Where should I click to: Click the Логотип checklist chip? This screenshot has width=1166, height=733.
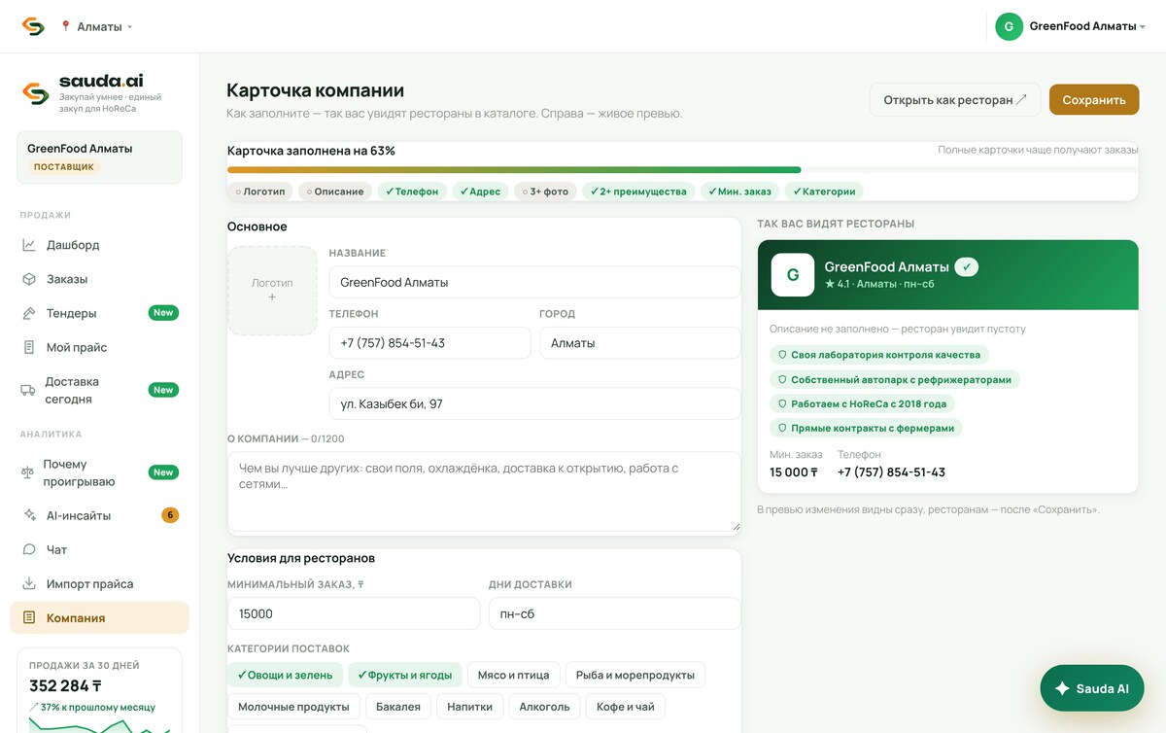click(x=260, y=192)
